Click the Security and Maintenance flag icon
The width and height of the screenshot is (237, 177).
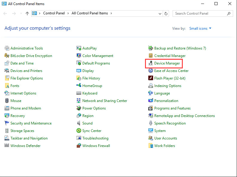7,123
